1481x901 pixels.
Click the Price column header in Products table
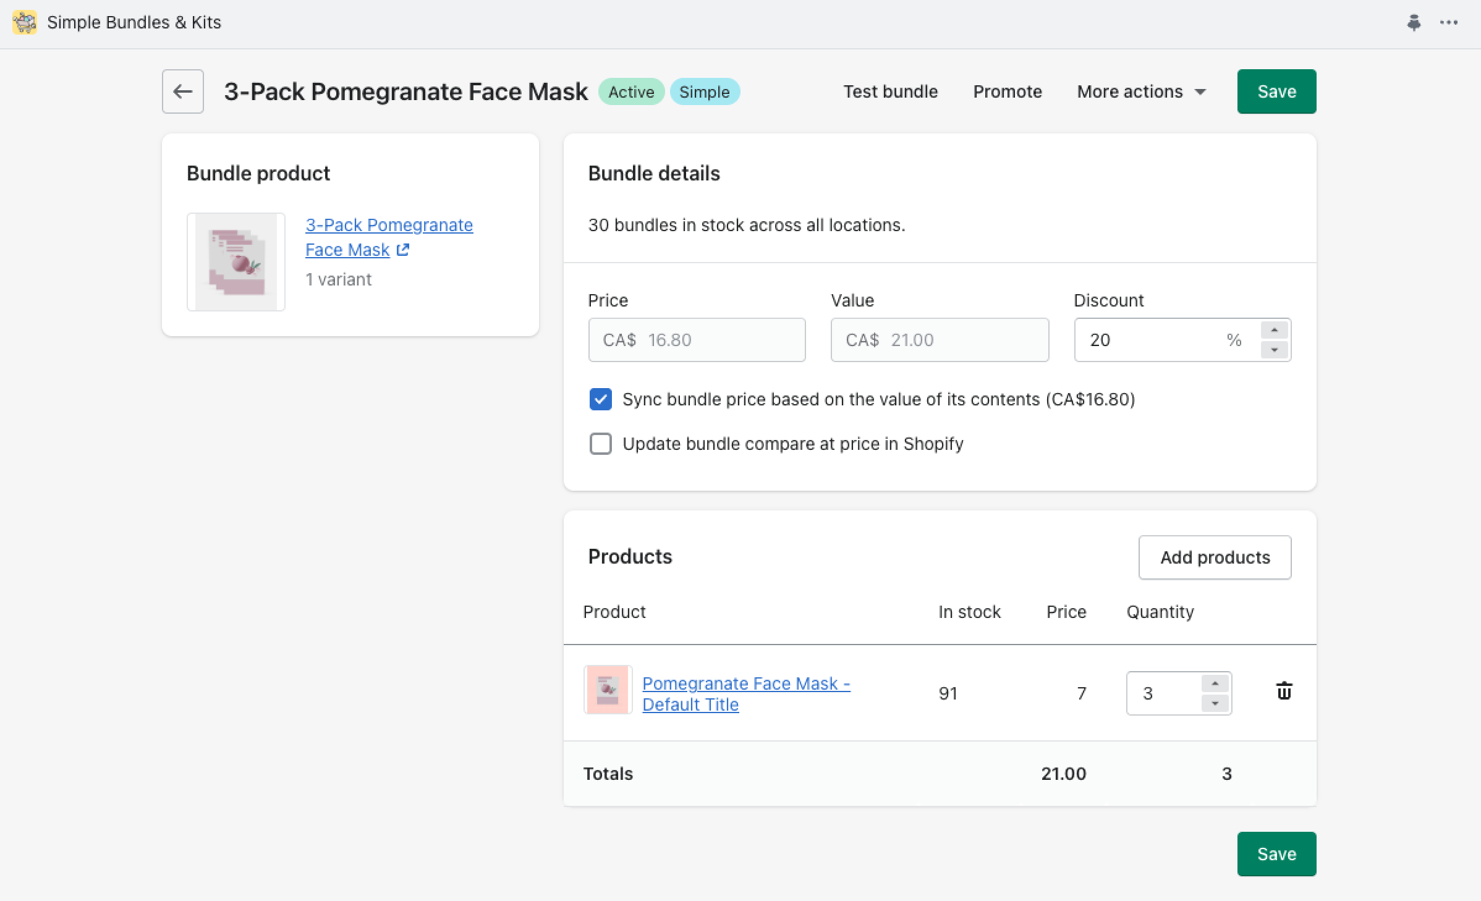click(x=1066, y=612)
